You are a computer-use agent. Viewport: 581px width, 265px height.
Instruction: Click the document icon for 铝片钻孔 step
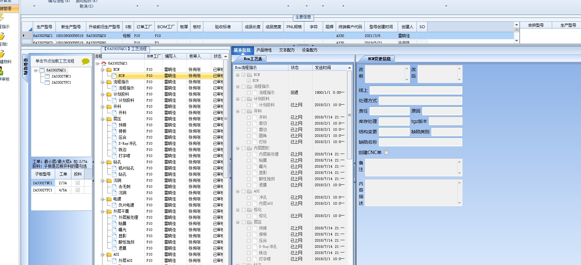point(114,168)
